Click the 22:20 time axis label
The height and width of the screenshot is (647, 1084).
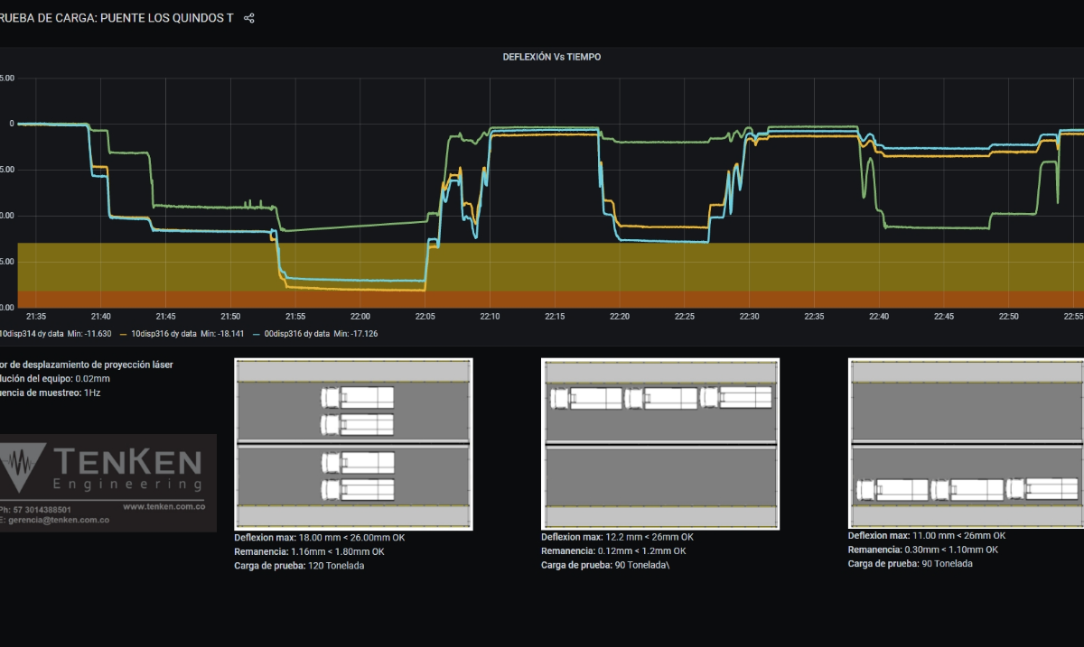coord(620,317)
